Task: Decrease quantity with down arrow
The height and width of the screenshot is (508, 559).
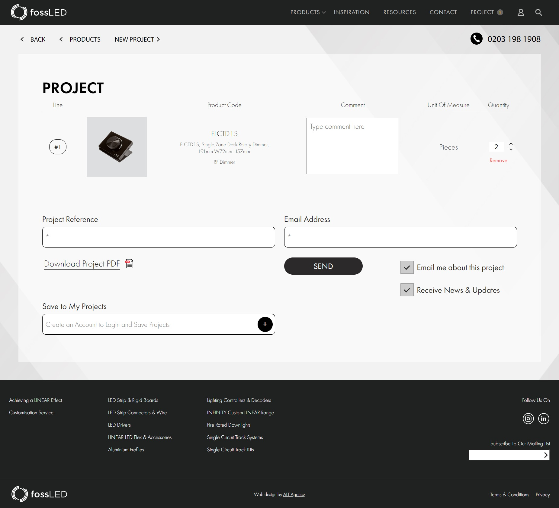Action: 511,150
